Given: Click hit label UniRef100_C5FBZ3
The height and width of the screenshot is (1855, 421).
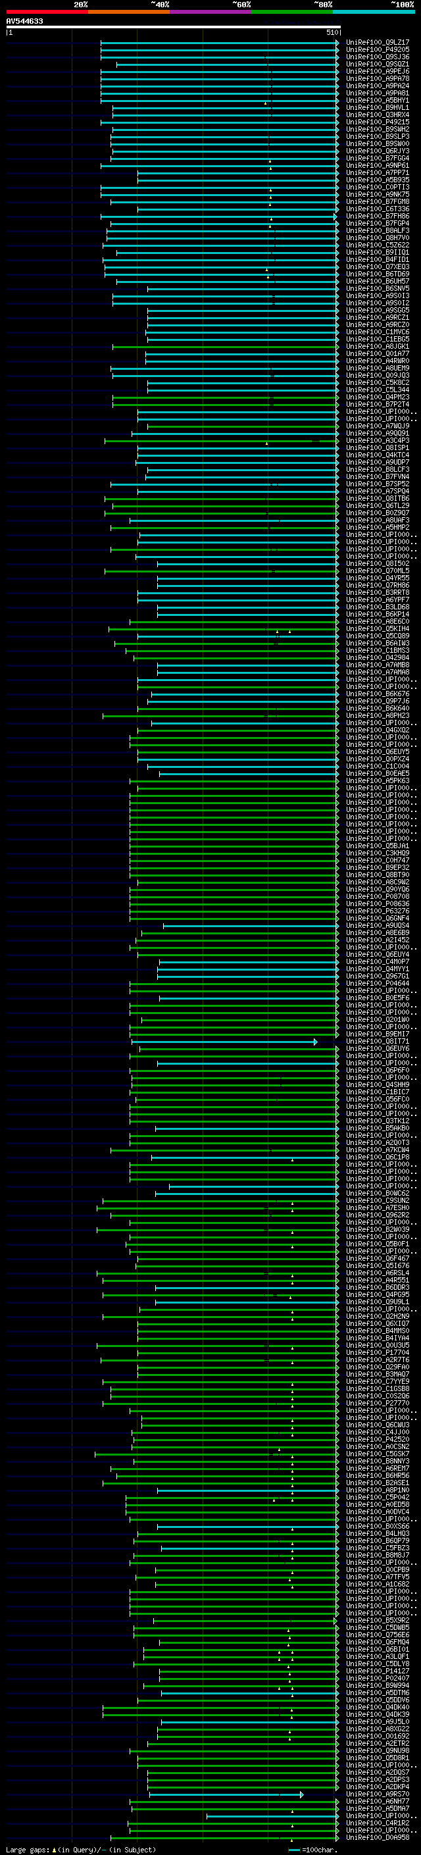Looking at the screenshot, I should pyautogui.click(x=378, y=1548).
